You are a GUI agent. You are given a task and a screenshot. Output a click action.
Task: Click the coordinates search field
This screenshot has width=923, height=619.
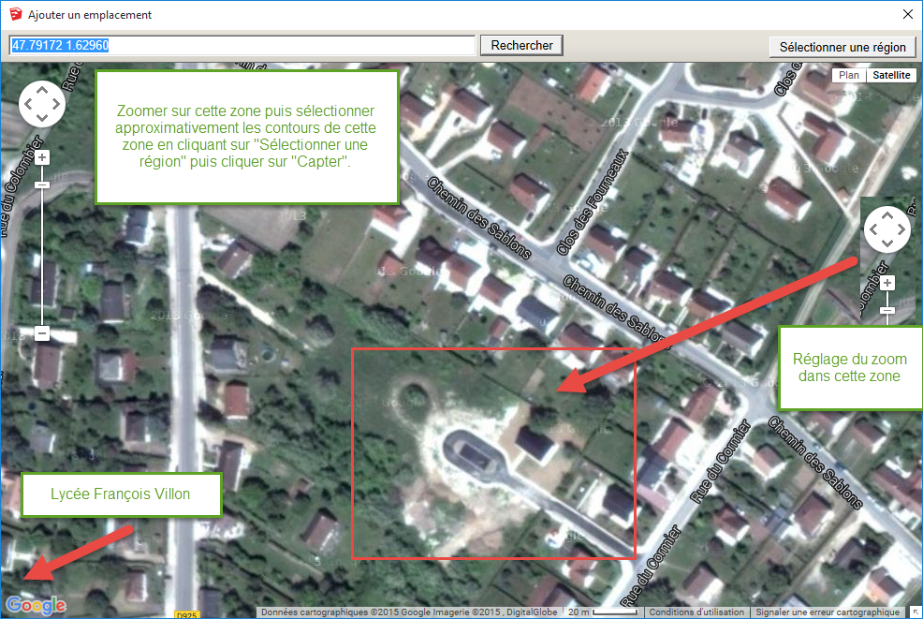point(242,45)
